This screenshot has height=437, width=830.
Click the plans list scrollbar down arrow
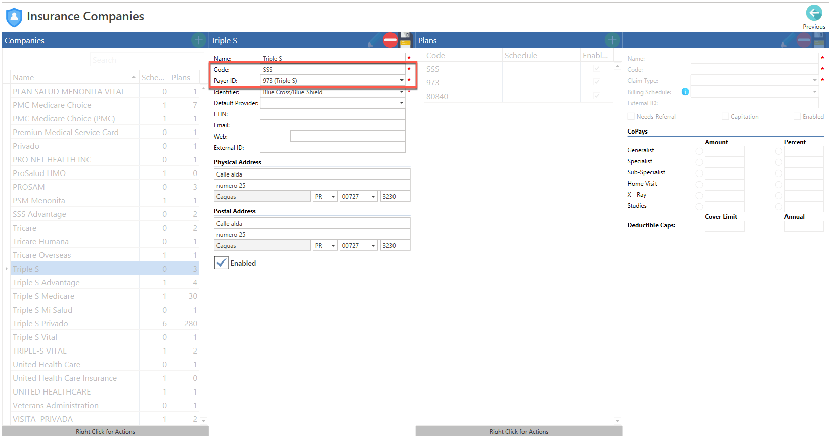pos(617,421)
